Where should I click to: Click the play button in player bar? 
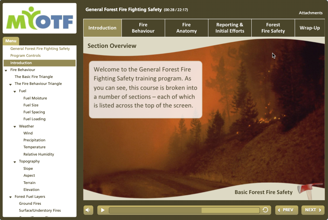[103, 210]
